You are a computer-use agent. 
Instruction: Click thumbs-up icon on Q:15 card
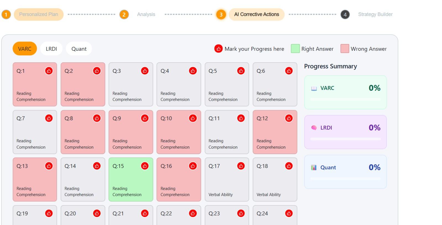click(145, 166)
